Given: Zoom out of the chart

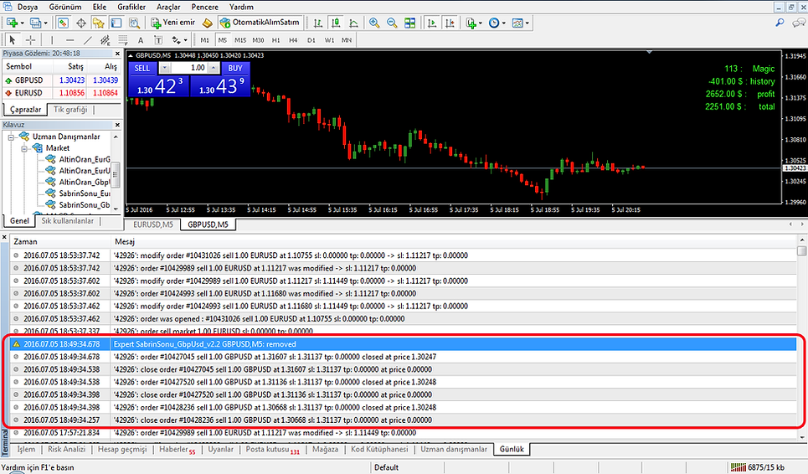Looking at the screenshot, I should coord(392,23).
